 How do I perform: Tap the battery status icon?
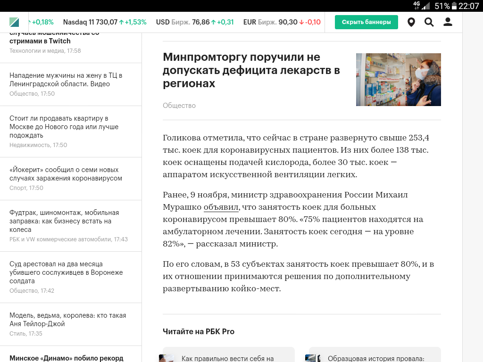pyautogui.click(x=454, y=6)
